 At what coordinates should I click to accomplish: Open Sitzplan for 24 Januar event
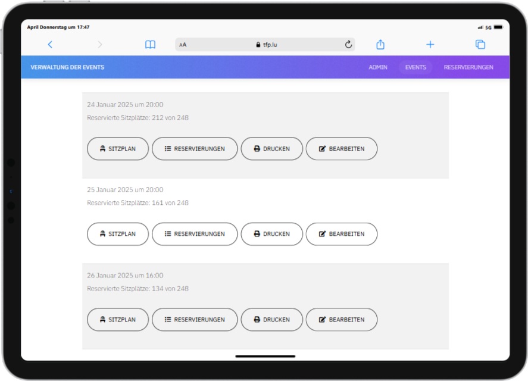point(117,149)
